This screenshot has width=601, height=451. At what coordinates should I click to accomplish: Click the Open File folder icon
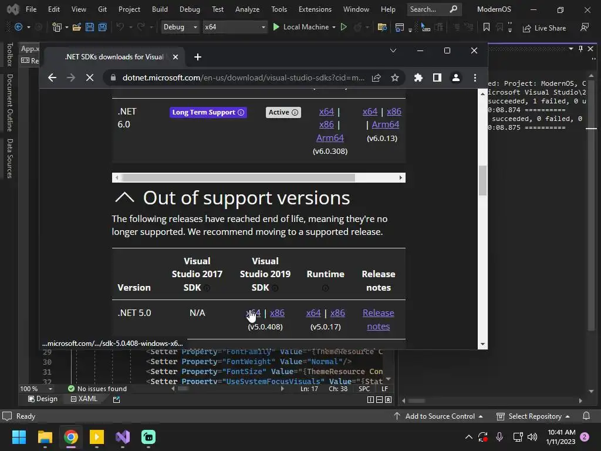77,27
